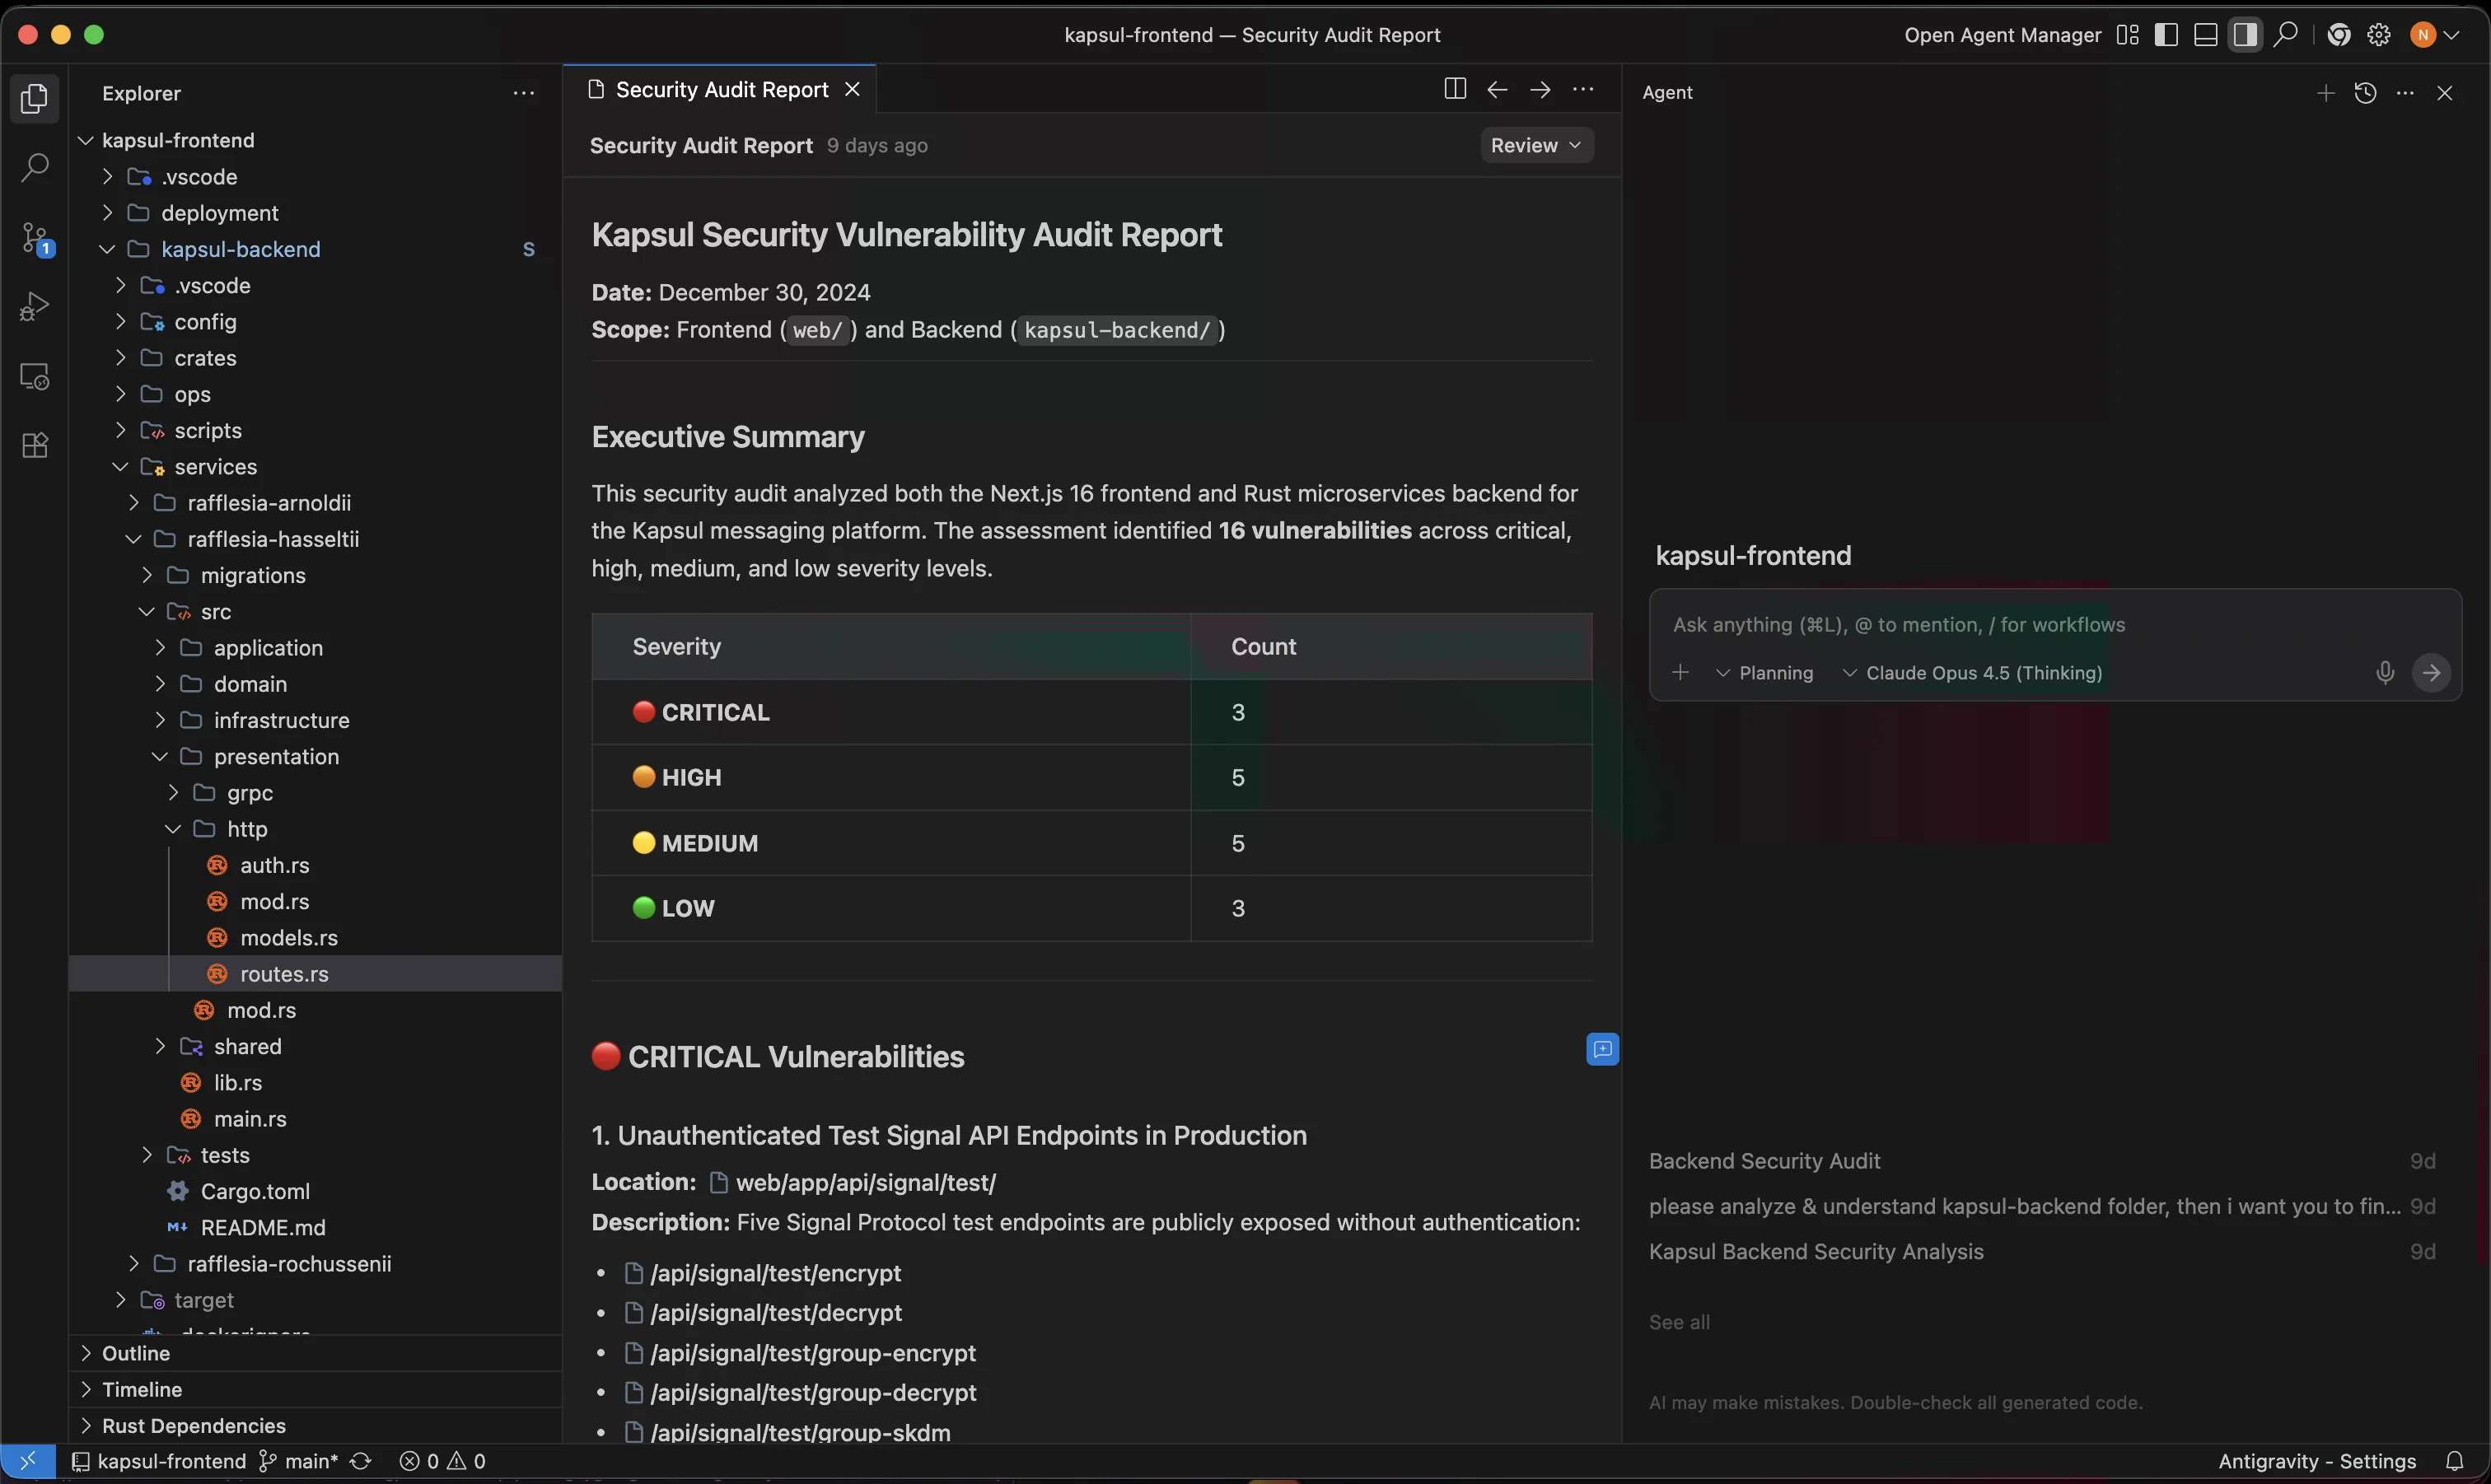
Task: Open the Review dropdown
Action: [x=1536, y=146]
